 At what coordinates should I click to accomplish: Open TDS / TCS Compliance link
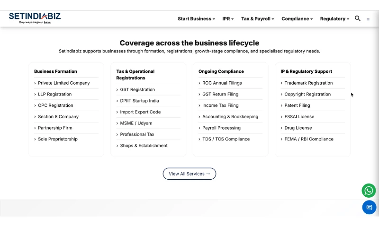226,139
